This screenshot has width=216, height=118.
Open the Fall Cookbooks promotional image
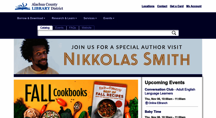click(x=76, y=99)
